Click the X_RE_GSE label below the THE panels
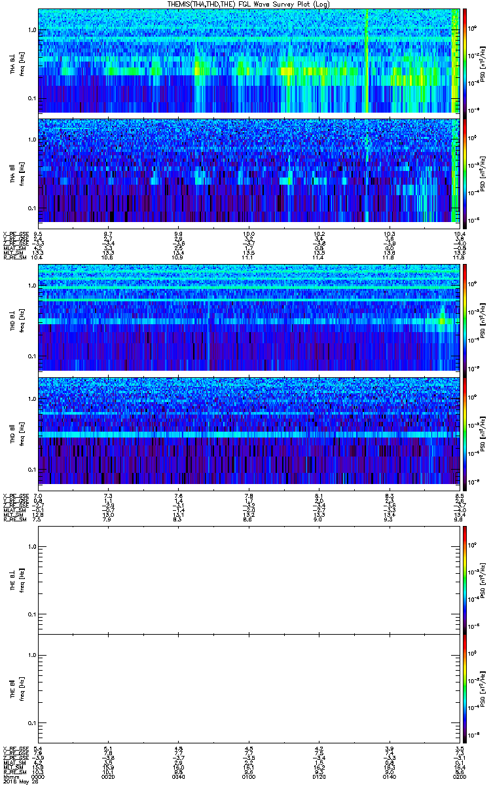The image size is (491, 786). coord(16,748)
